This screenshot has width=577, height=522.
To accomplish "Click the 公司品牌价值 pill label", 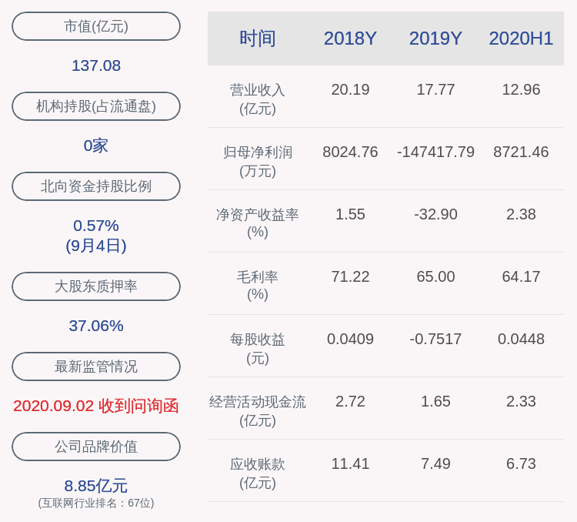I will tap(96, 447).
